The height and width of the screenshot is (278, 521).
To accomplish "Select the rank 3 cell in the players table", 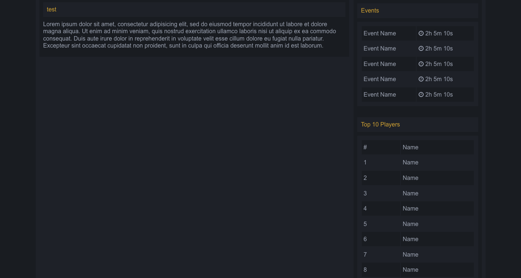I will 365,194.
